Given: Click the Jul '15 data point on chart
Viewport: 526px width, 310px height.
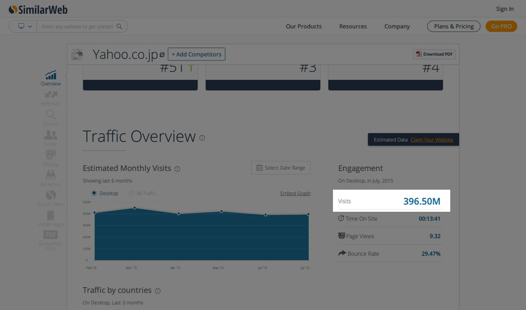Looking at the screenshot, I should point(308,214).
